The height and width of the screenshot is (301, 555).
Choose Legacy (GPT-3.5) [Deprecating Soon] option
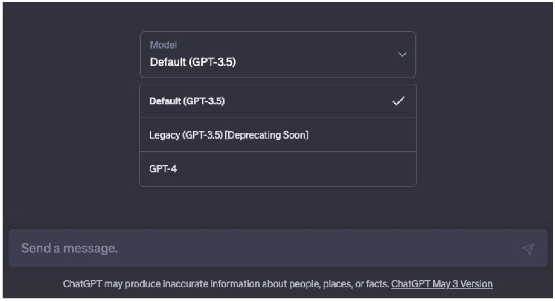pyautogui.click(x=278, y=135)
